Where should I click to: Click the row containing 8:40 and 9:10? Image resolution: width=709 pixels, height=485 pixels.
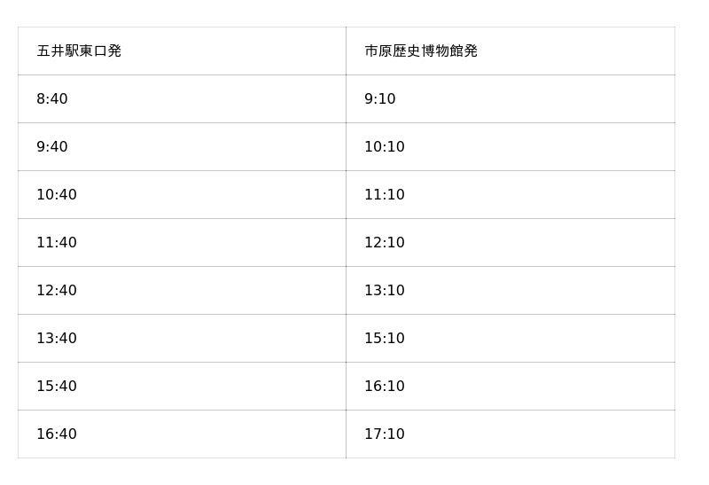coord(346,99)
